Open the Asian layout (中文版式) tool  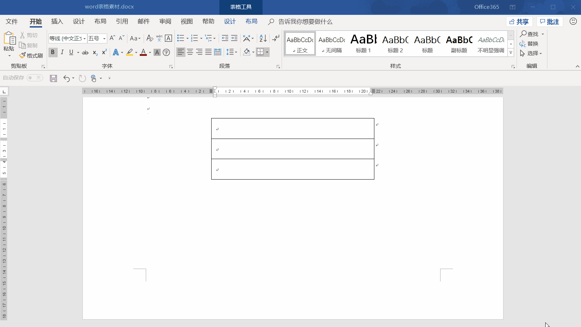click(x=248, y=38)
